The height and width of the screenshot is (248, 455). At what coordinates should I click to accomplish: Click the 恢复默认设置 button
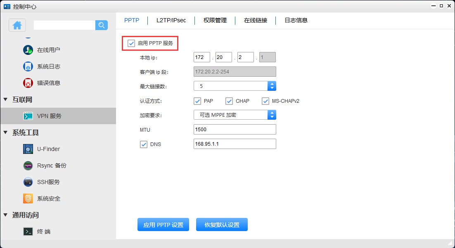222,224
